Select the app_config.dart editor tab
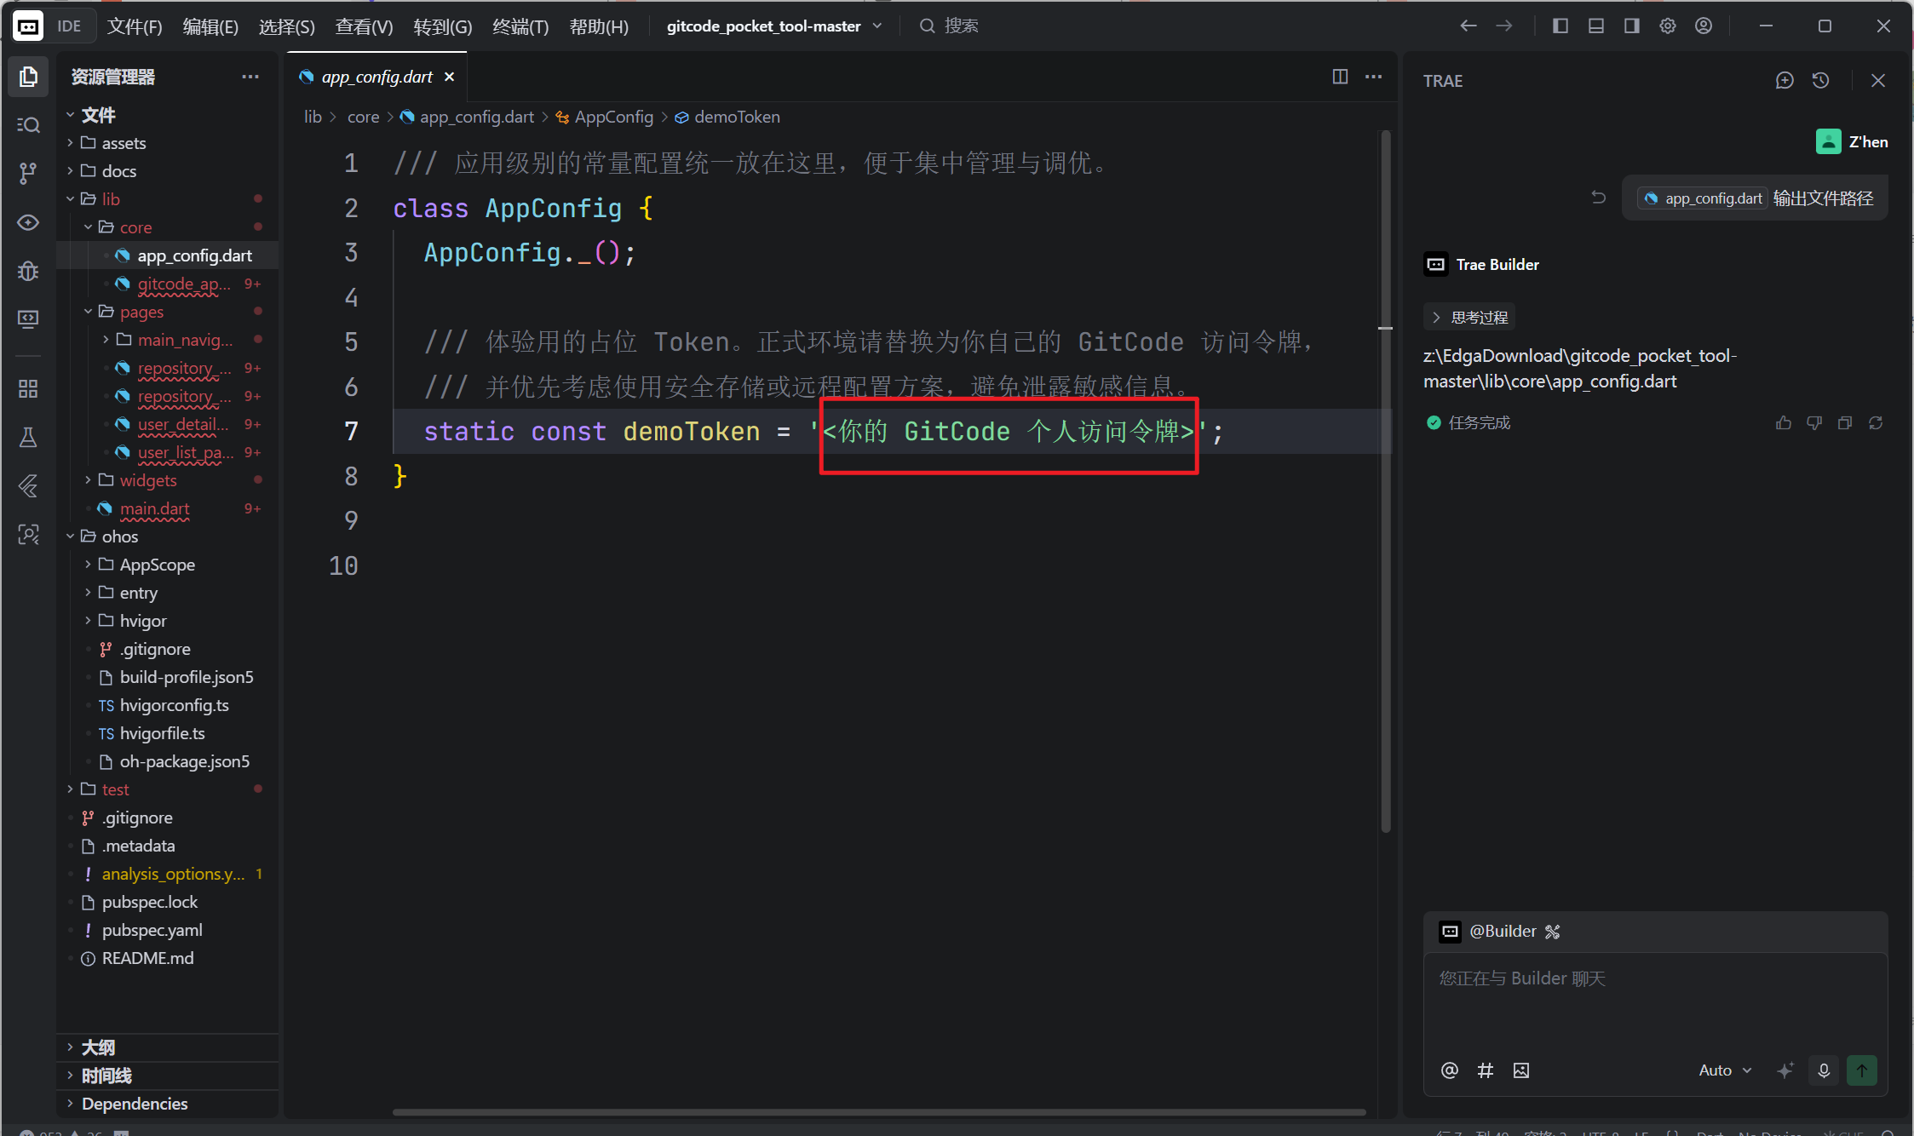 [376, 77]
